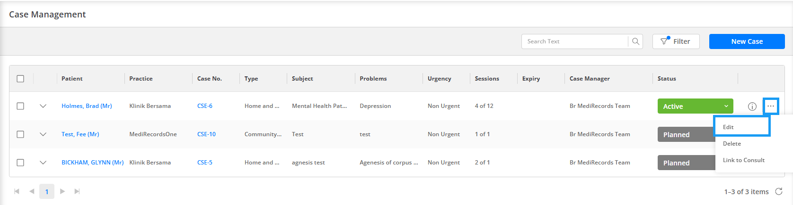Screen dimensions: 793x205
Task: Open patient link Test, Fee (Mr)
Action: tap(80, 134)
